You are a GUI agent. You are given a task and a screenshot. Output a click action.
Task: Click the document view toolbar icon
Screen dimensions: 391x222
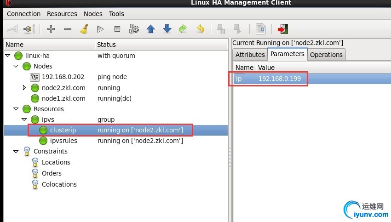point(261,29)
